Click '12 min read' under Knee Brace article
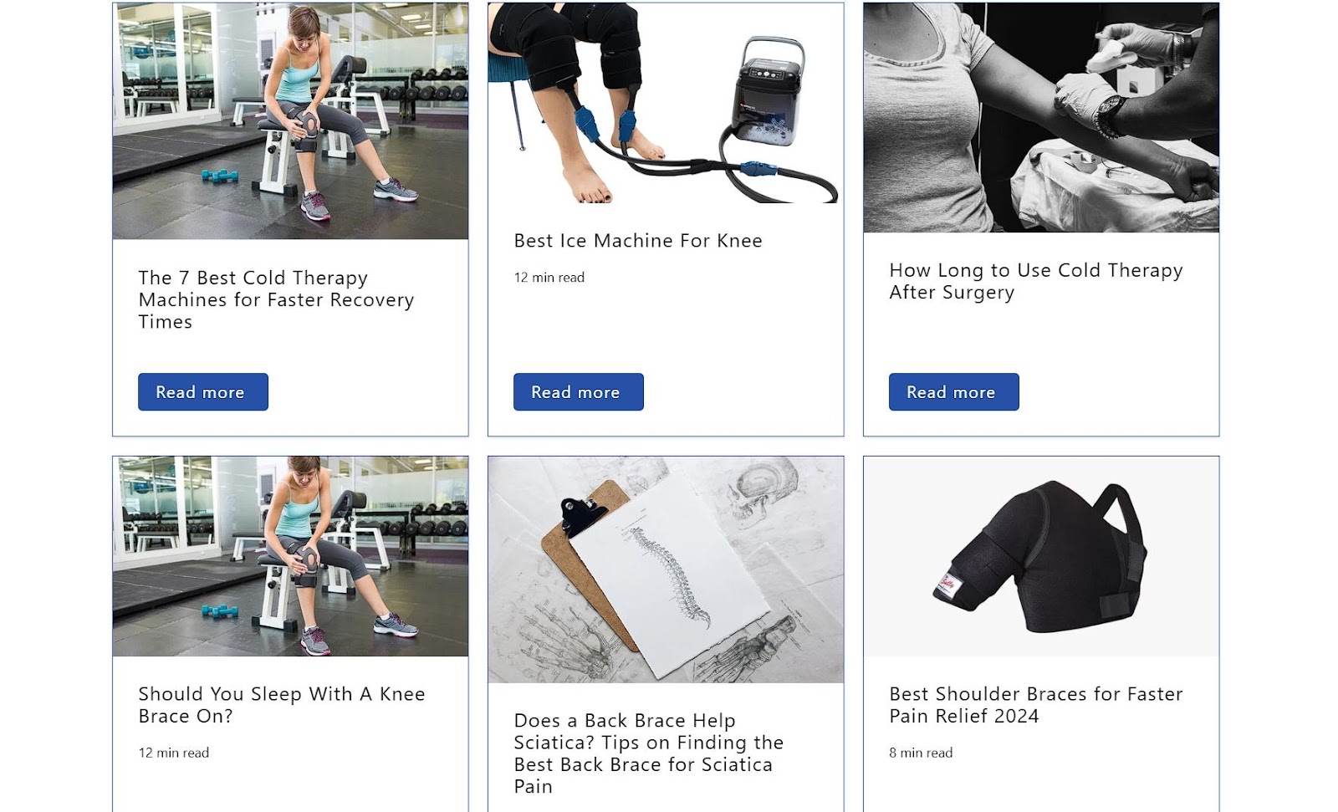Screen dimensions: 1338x812 [x=174, y=753]
